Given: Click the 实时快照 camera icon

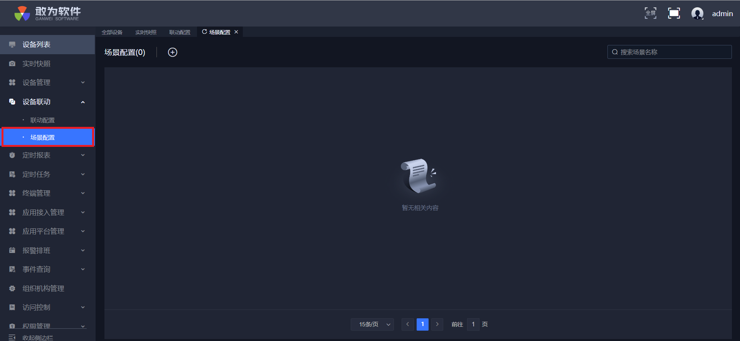Looking at the screenshot, I should [12, 64].
